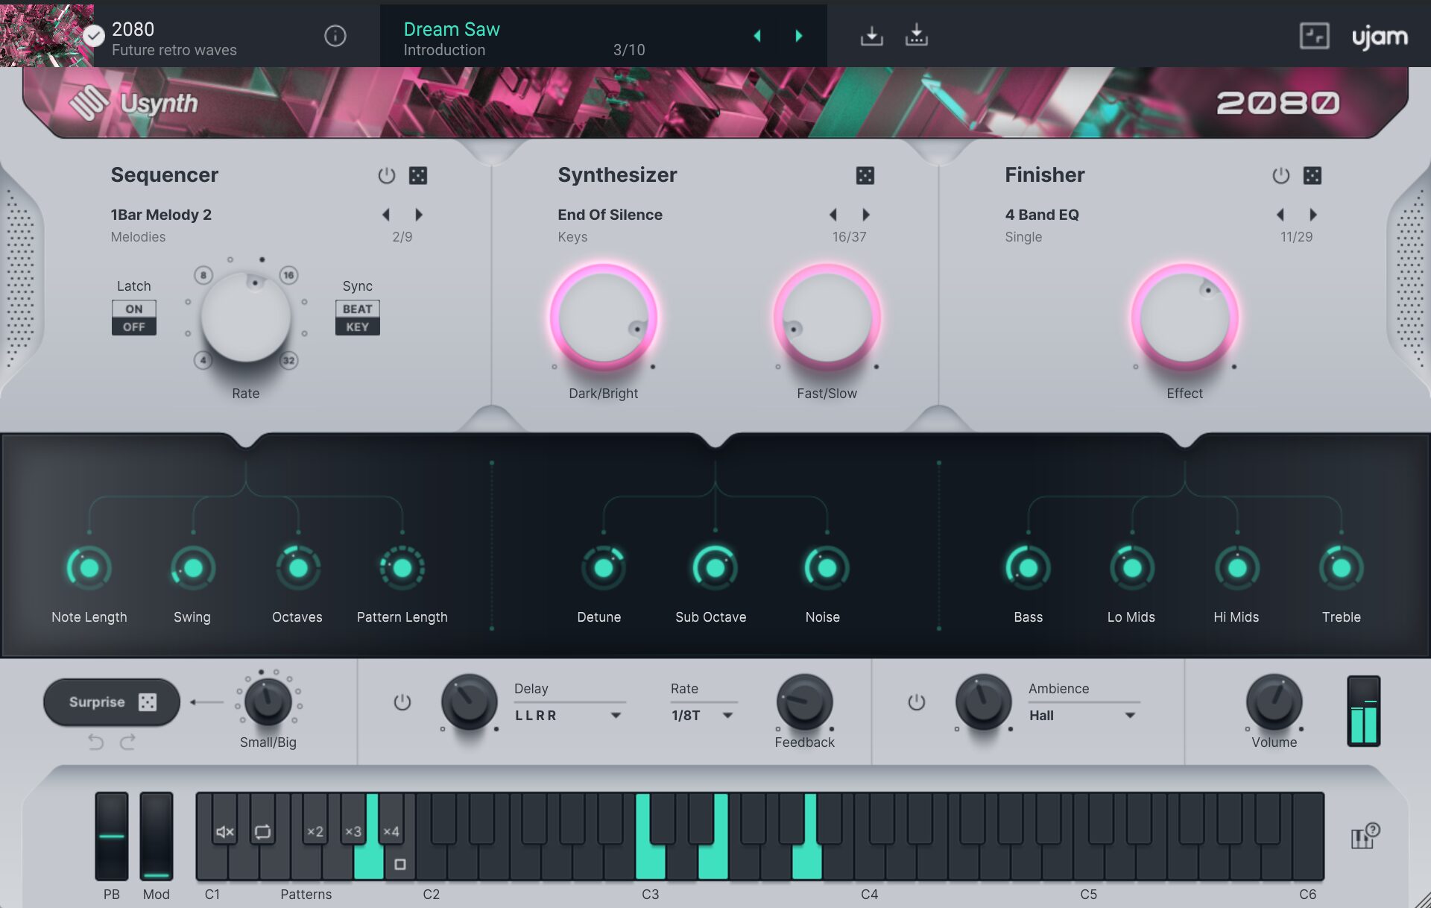Set Latch to ON
The height and width of the screenshot is (908, 1431).
pyautogui.click(x=134, y=309)
